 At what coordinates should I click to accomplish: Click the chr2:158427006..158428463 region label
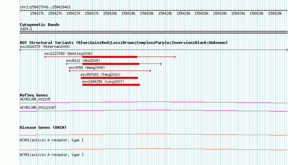click(x=45, y=7)
